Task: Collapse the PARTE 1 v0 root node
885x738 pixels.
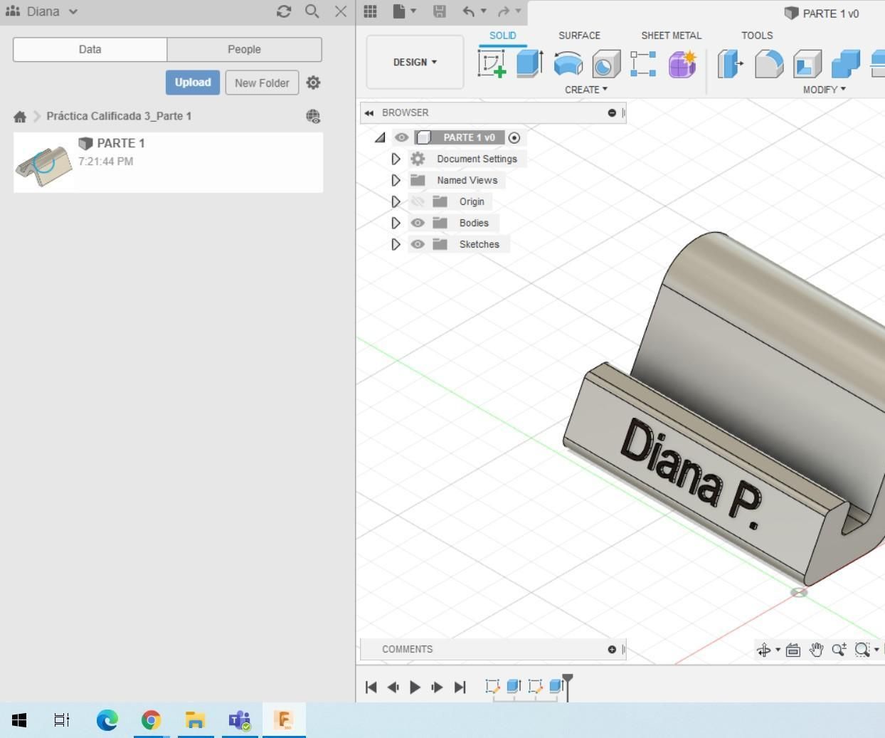Action: 380,137
